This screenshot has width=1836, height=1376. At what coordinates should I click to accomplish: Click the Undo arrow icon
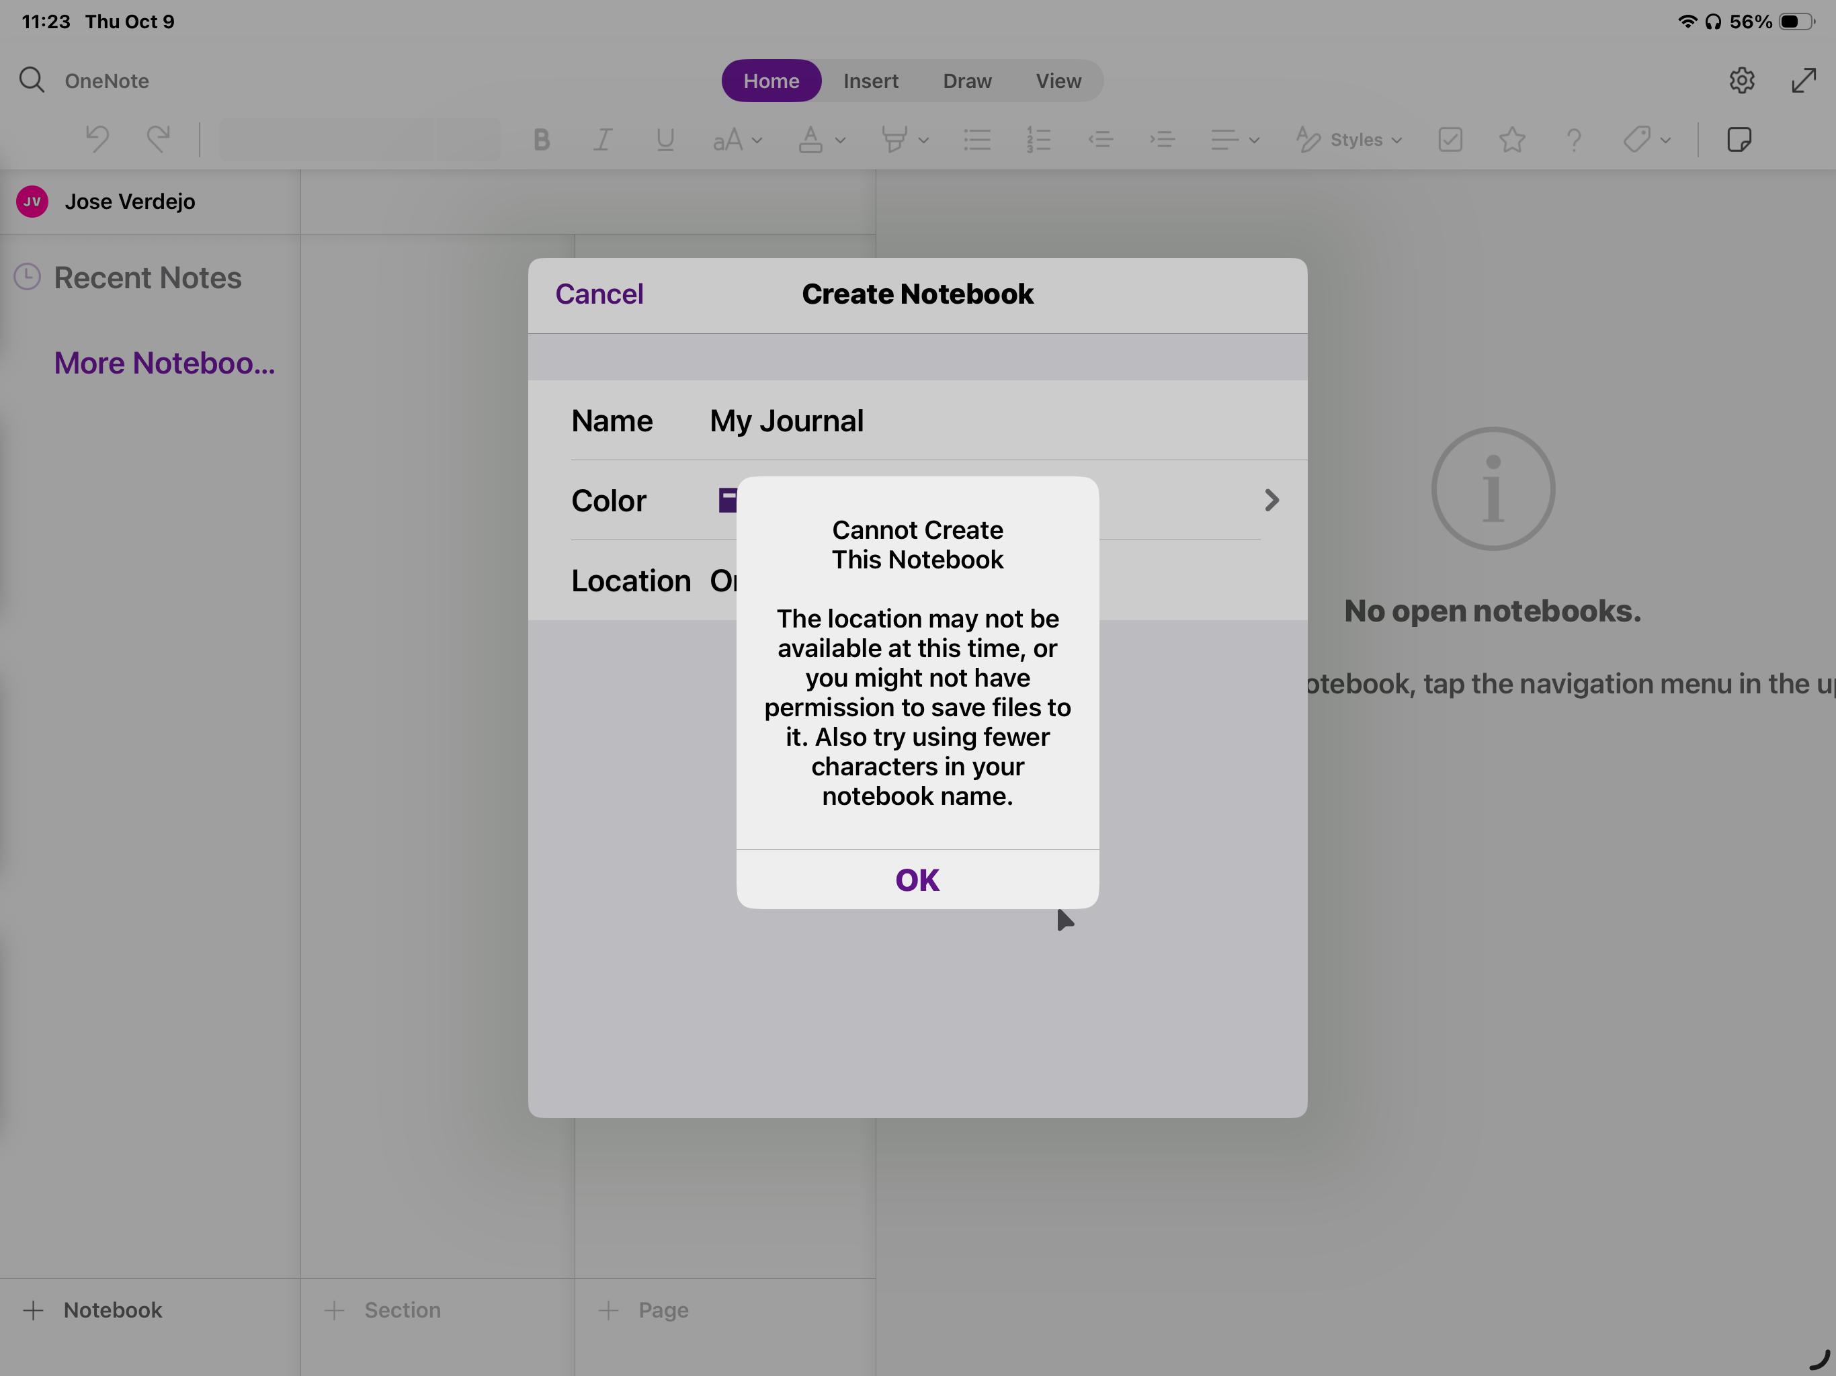click(x=98, y=138)
